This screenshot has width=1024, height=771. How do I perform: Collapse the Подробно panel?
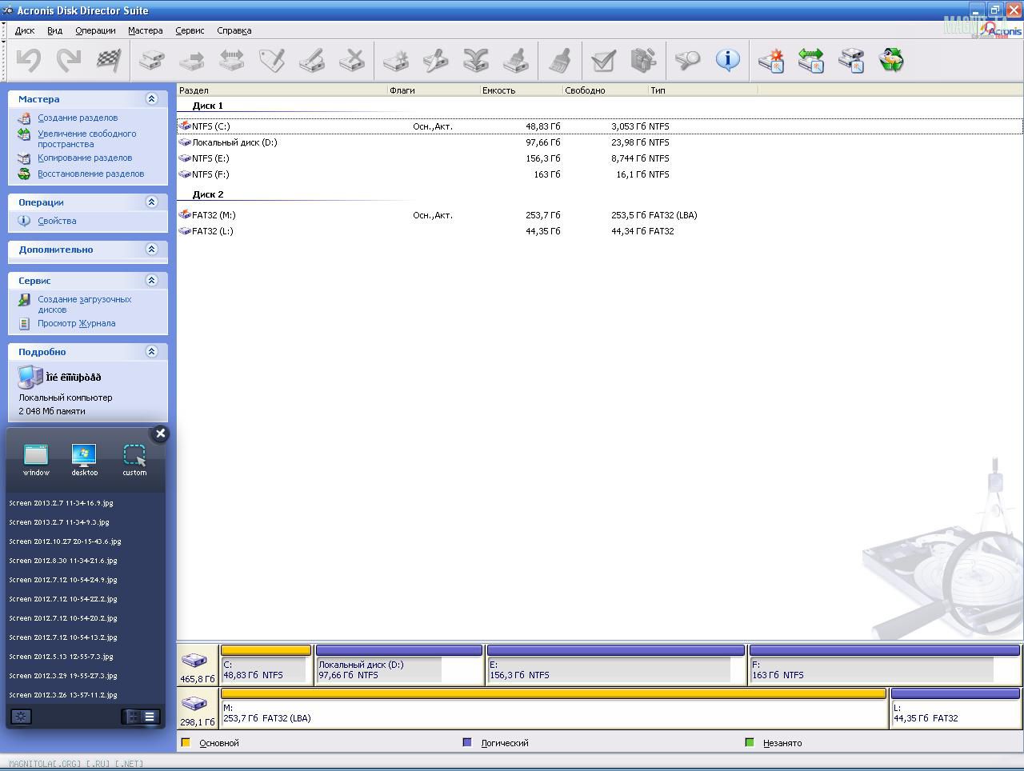[x=151, y=351]
